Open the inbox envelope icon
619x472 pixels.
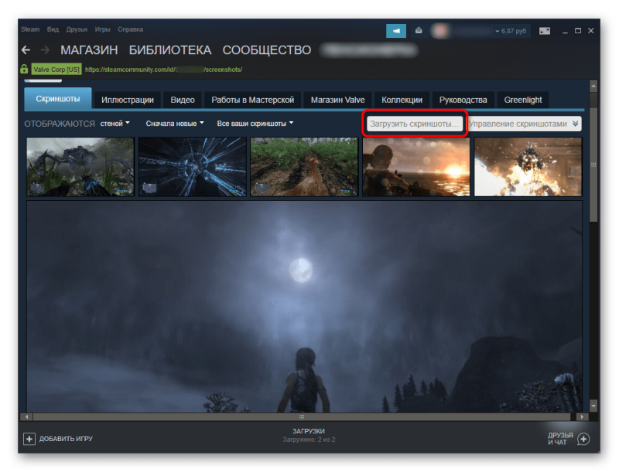(419, 30)
